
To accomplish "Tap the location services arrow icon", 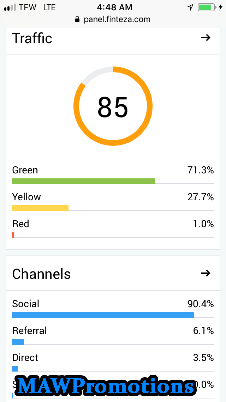I will [x=190, y=7].
